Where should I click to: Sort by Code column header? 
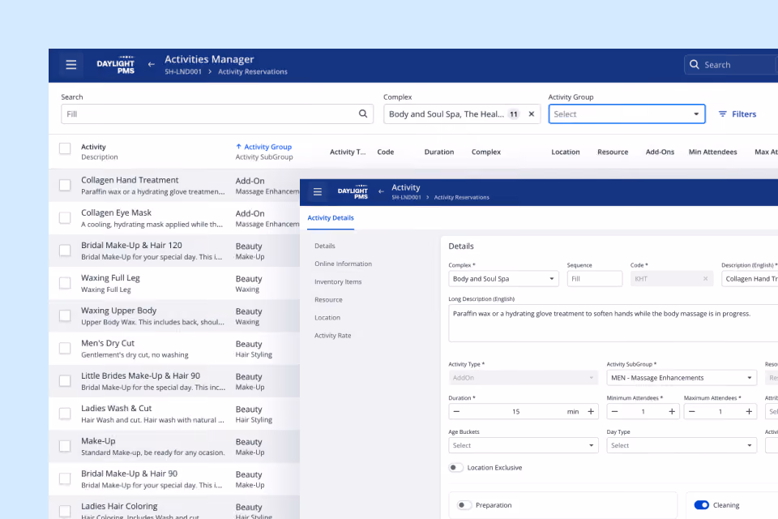point(385,152)
